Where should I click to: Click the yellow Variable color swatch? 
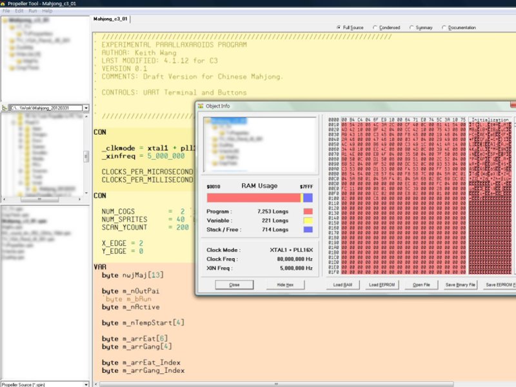pyautogui.click(x=308, y=221)
